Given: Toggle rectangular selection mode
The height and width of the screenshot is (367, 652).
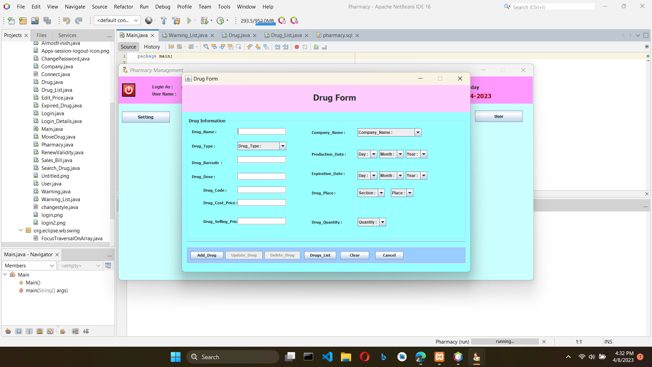Looking at the screenshot, I should pyautogui.click(x=239, y=47).
